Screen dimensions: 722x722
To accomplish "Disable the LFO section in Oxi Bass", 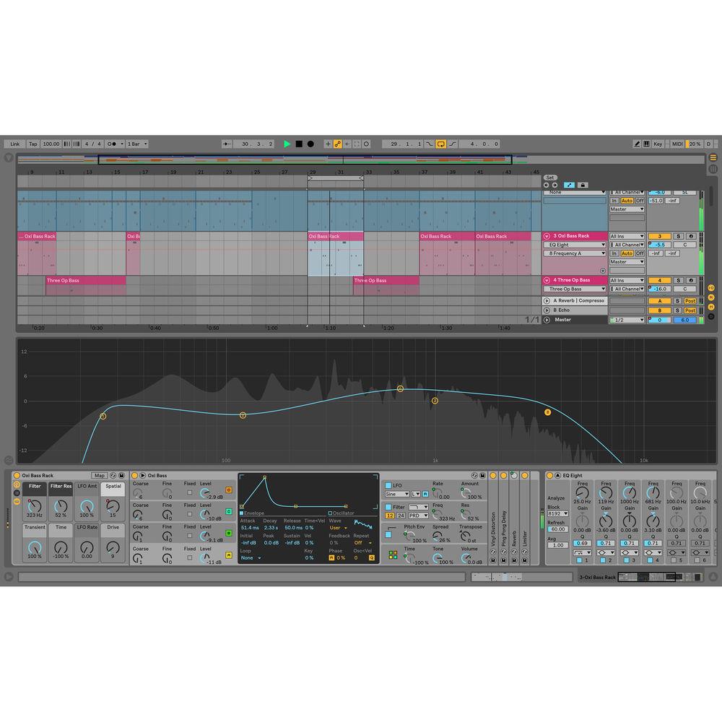I will (388, 486).
